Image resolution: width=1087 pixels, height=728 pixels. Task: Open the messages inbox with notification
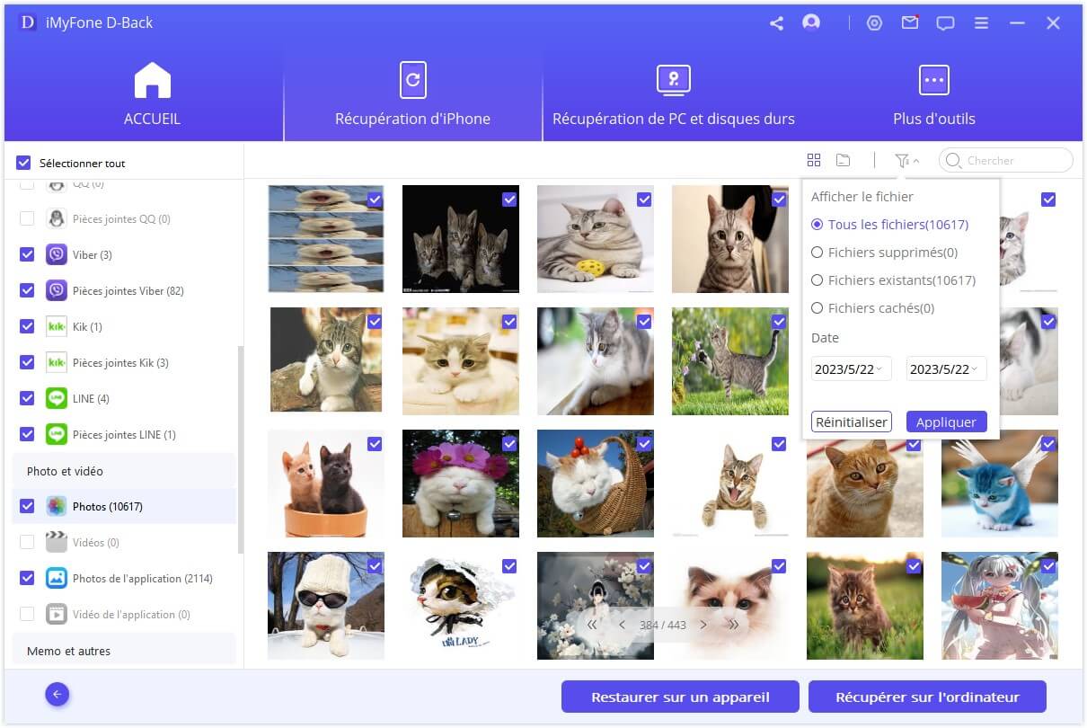click(910, 22)
